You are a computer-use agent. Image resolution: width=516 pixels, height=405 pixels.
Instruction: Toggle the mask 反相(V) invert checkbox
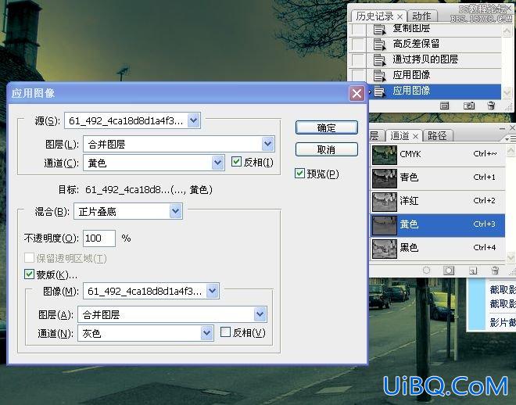point(225,332)
